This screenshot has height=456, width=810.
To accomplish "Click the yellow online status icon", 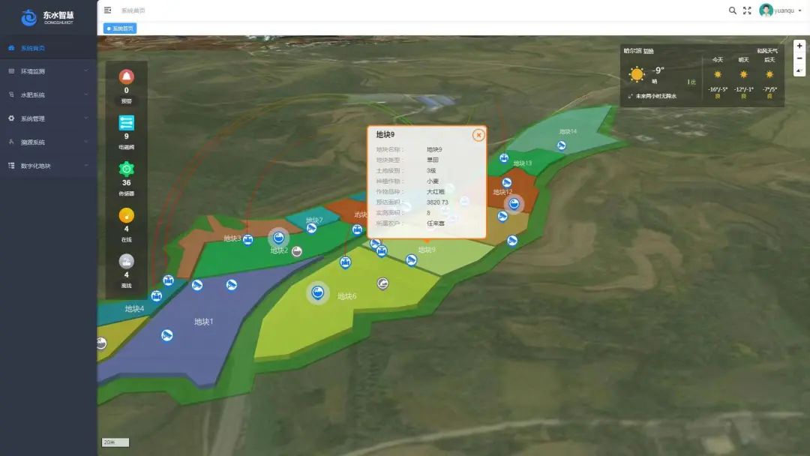I will click(126, 216).
